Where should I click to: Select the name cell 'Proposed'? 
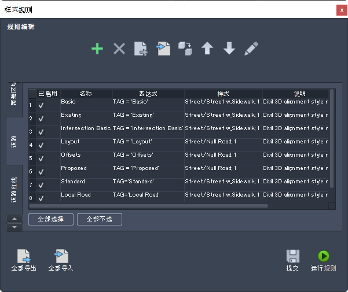(86, 172)
